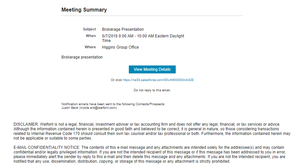Follow the na38.salesforce.com meeting link
Viewport: 293px width, 167px height.
click(x=158, y=80)
